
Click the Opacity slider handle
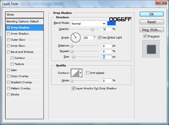click(92, 29)
